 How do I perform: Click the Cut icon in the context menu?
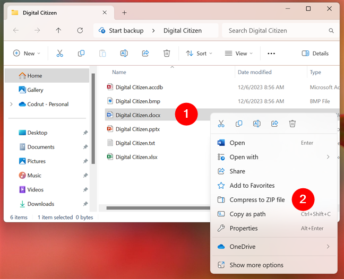[221, 124]
